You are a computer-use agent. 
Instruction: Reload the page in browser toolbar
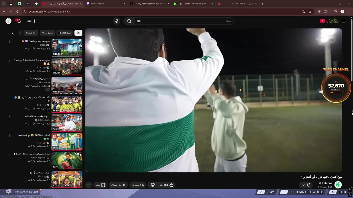click(x=17, y=12)
